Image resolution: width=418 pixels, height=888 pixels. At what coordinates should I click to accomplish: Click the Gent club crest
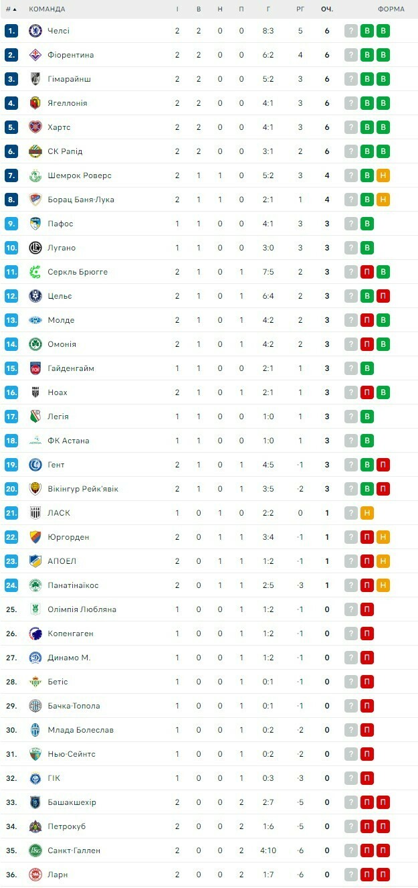coord(35,465)
